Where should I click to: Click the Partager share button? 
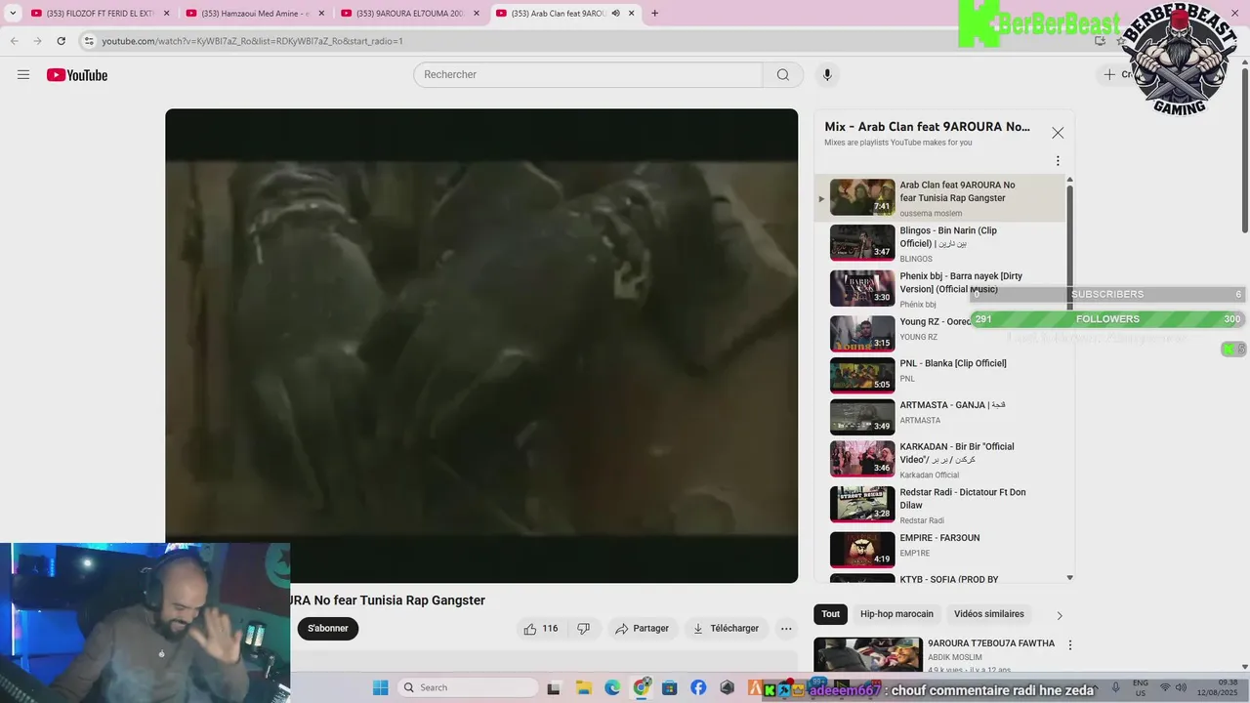pos(642,629)
